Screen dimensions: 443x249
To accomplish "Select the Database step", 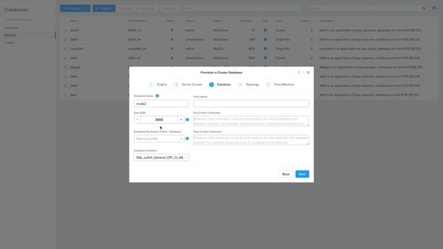I will (220, 84).
